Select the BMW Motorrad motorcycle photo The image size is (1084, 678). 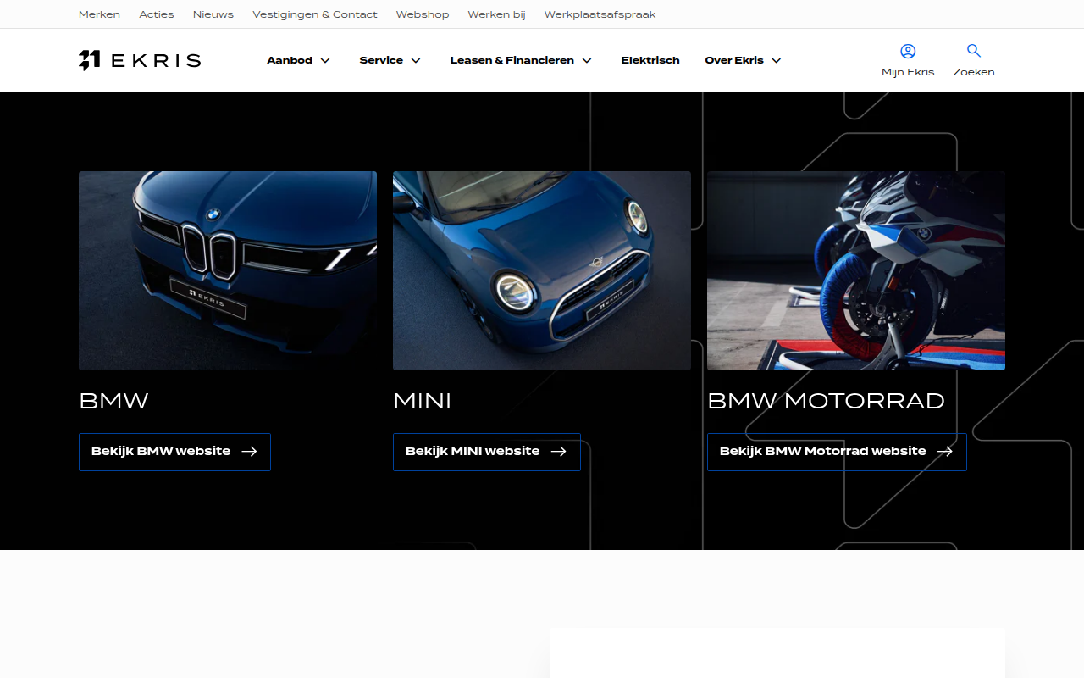click(x=856, y=270)
